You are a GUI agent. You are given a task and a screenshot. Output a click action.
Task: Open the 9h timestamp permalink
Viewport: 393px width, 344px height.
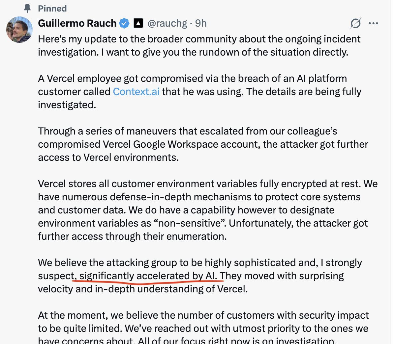pos(201,23)
